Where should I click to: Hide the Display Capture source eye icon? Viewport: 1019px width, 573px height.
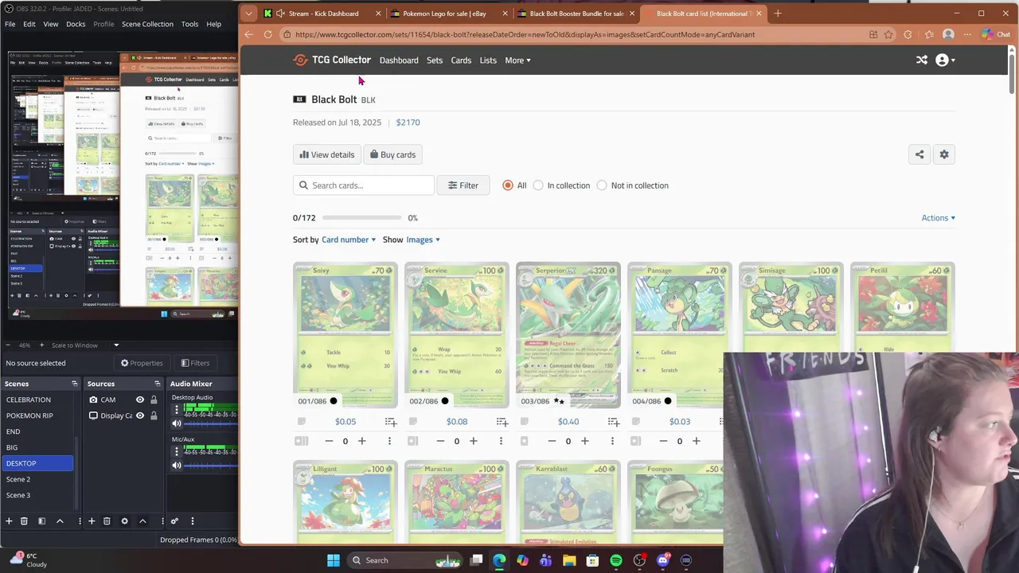pyautogui.click(x=140, y=415)
